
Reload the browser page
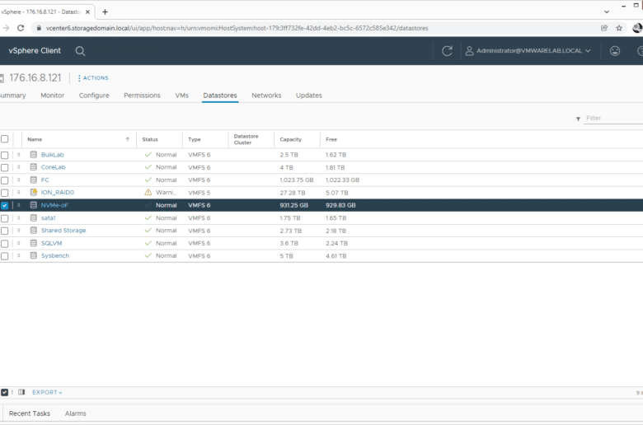[21, 28]
